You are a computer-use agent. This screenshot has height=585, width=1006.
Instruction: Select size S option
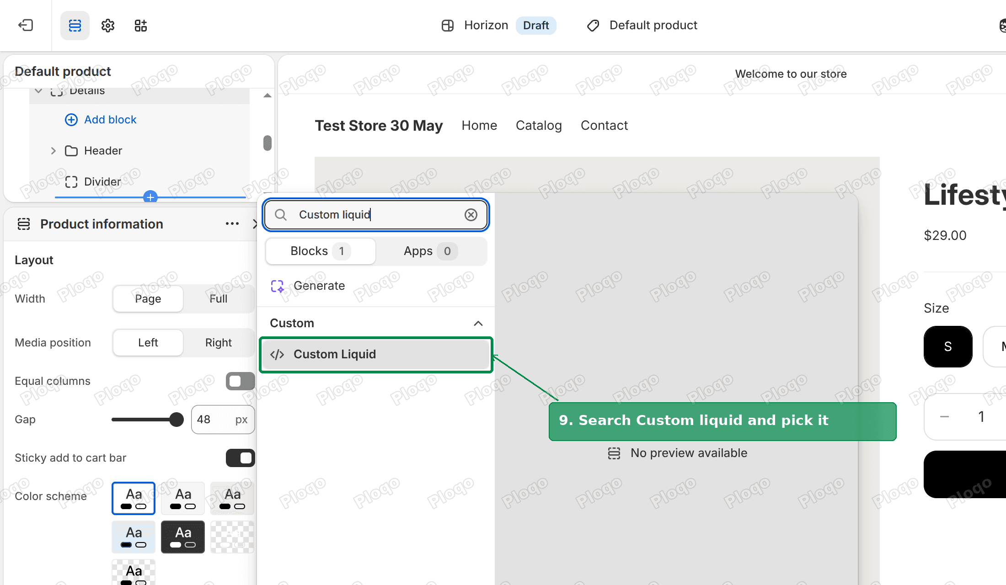pos(948,346)
